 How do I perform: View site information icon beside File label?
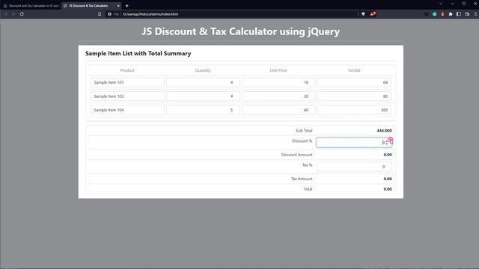[109, 14]
